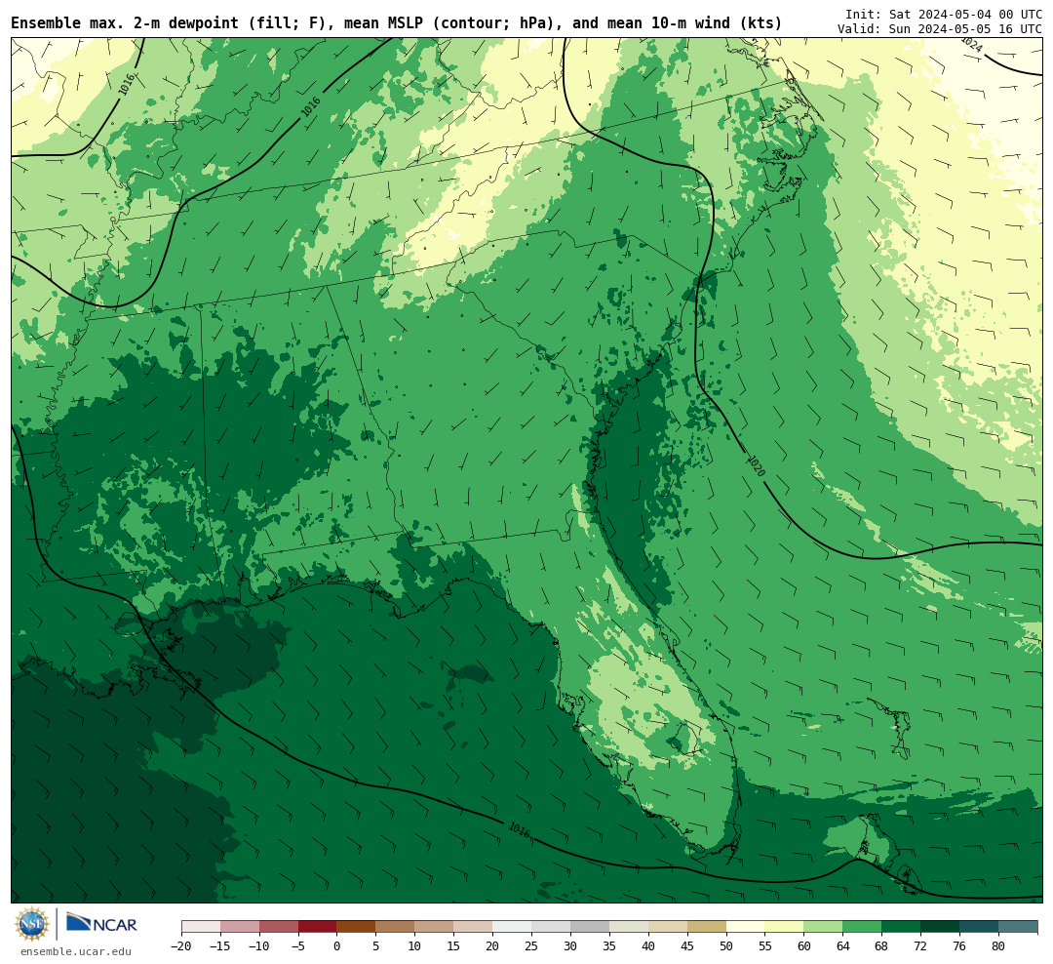Pick the dark green swatch between 68 and 72
Image resolution: width=1053 pixels, height=964 pixels.
click(902, 927)
